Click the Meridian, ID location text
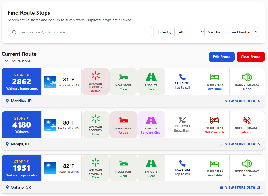 tap(21, 101)
